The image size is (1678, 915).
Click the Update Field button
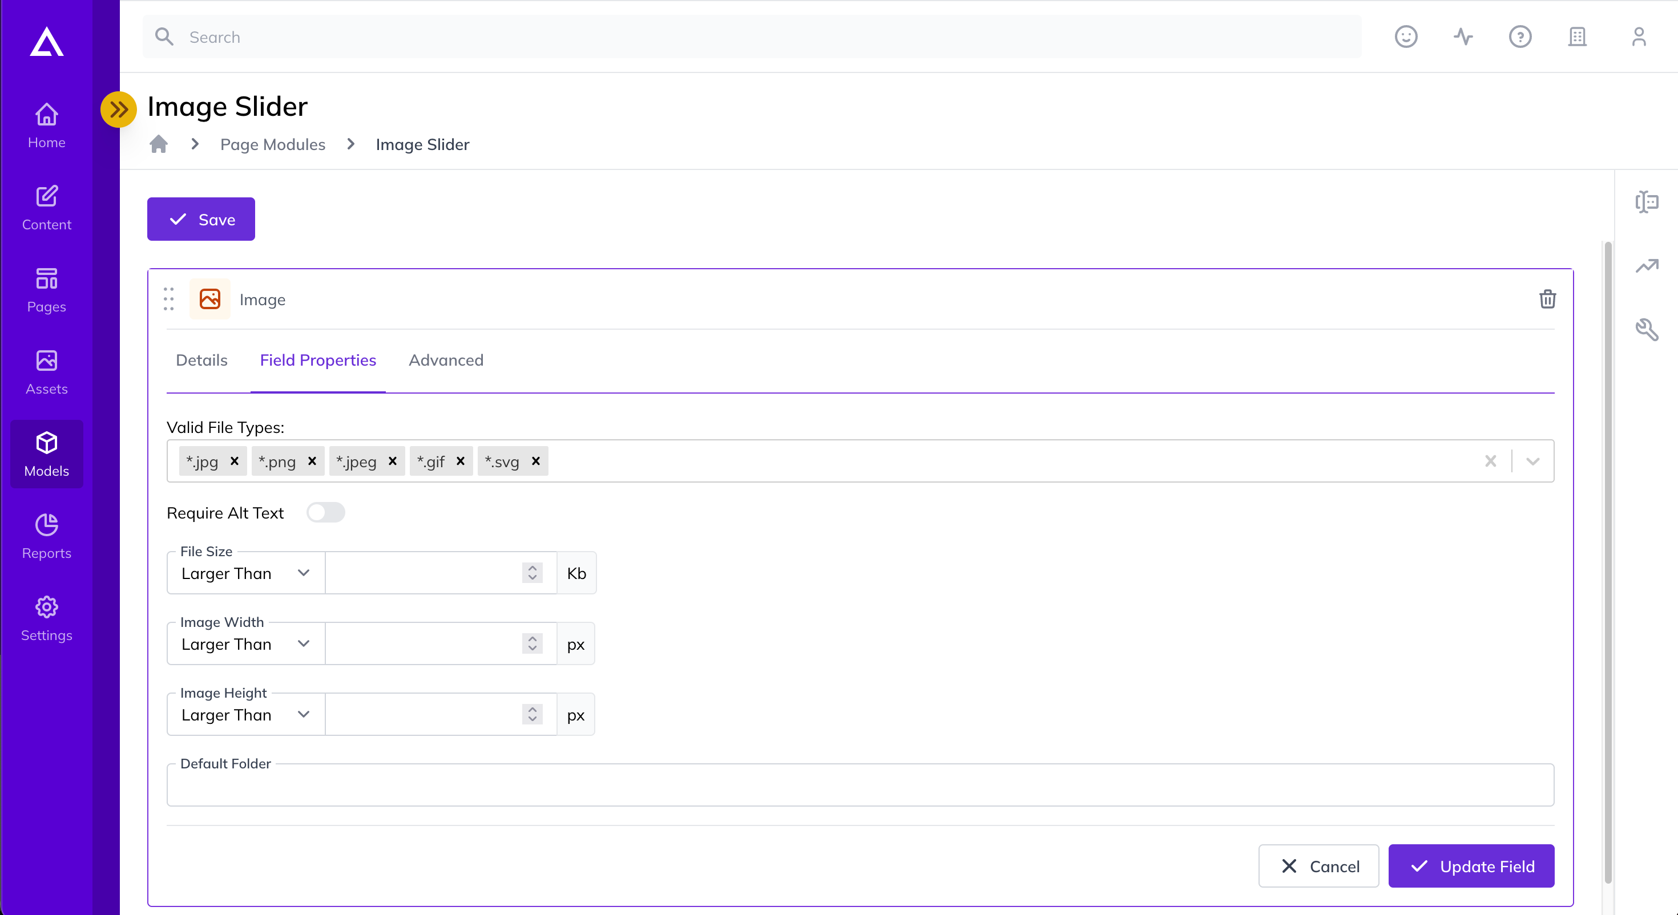coord(1471,866)
